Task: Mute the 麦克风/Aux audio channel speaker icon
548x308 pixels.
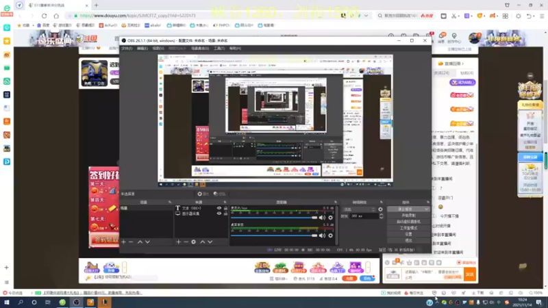Action: point(322,218)
